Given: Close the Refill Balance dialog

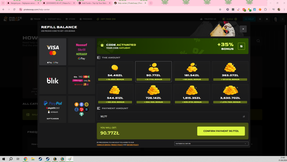Looking at the screenshot, I should (x=243, y=29).
